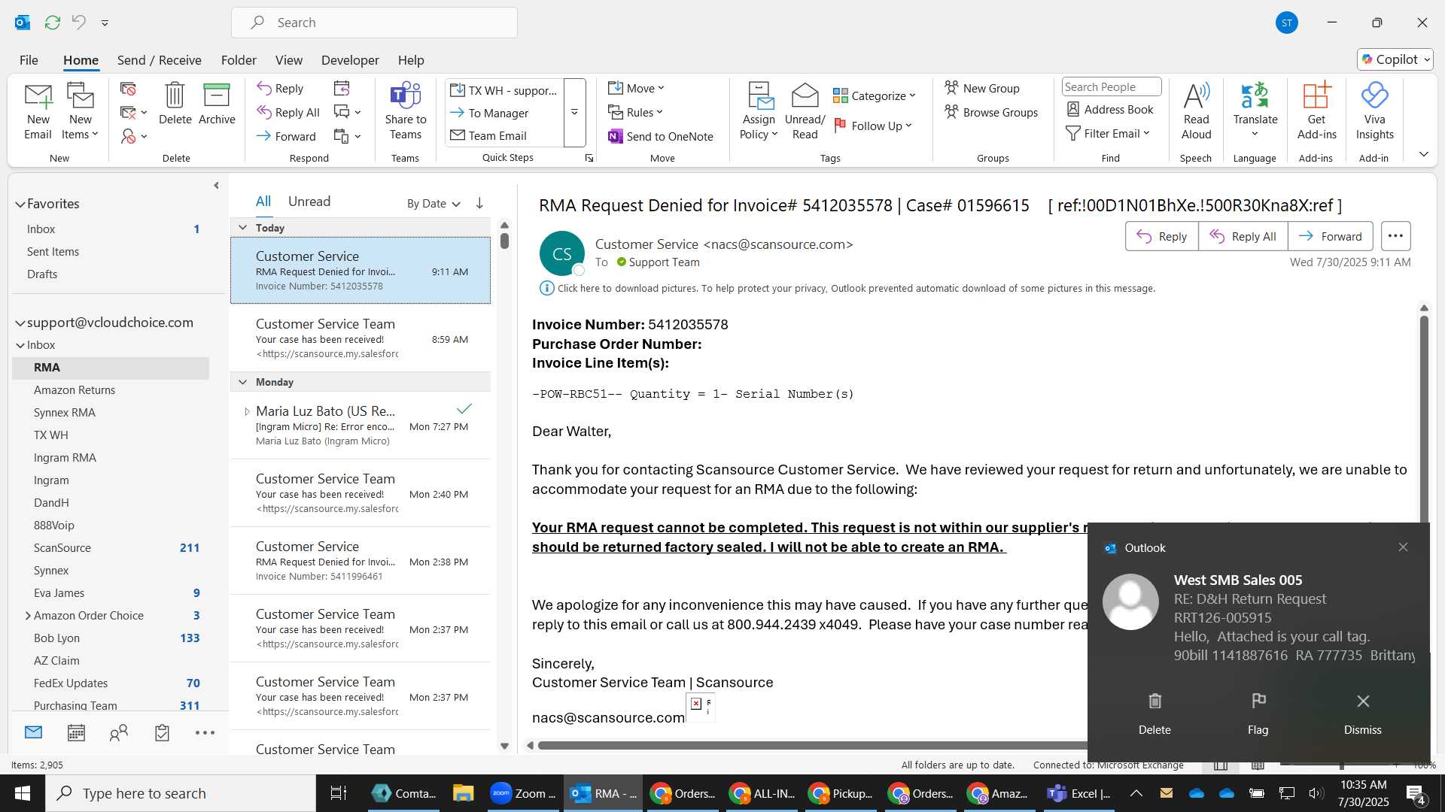Open the View tab
The width and height of the screenshot is (1445, 812).
point(288,60)
